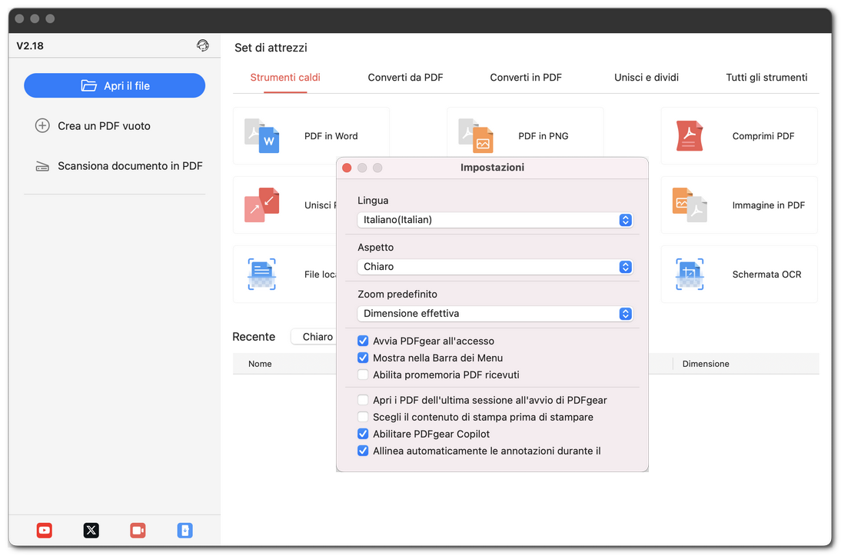Image resolution: width=841 pixels, height=556 pixels.
Task: Select the Unisci e dividi tab
Action: coord(646,77)
